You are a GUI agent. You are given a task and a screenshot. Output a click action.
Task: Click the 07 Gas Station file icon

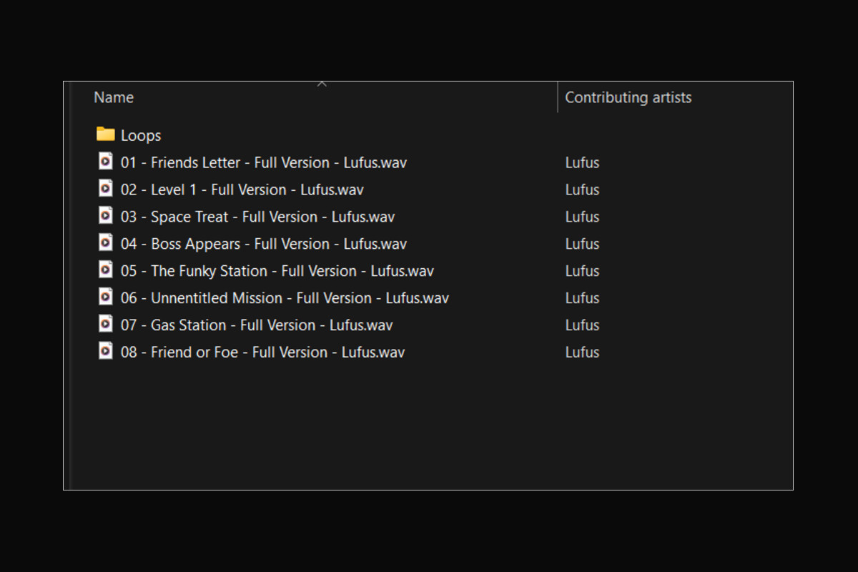[106, 325]
